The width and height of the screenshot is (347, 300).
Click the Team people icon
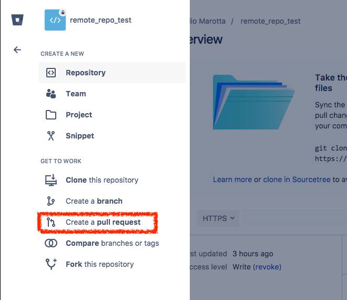click(51, 94)
